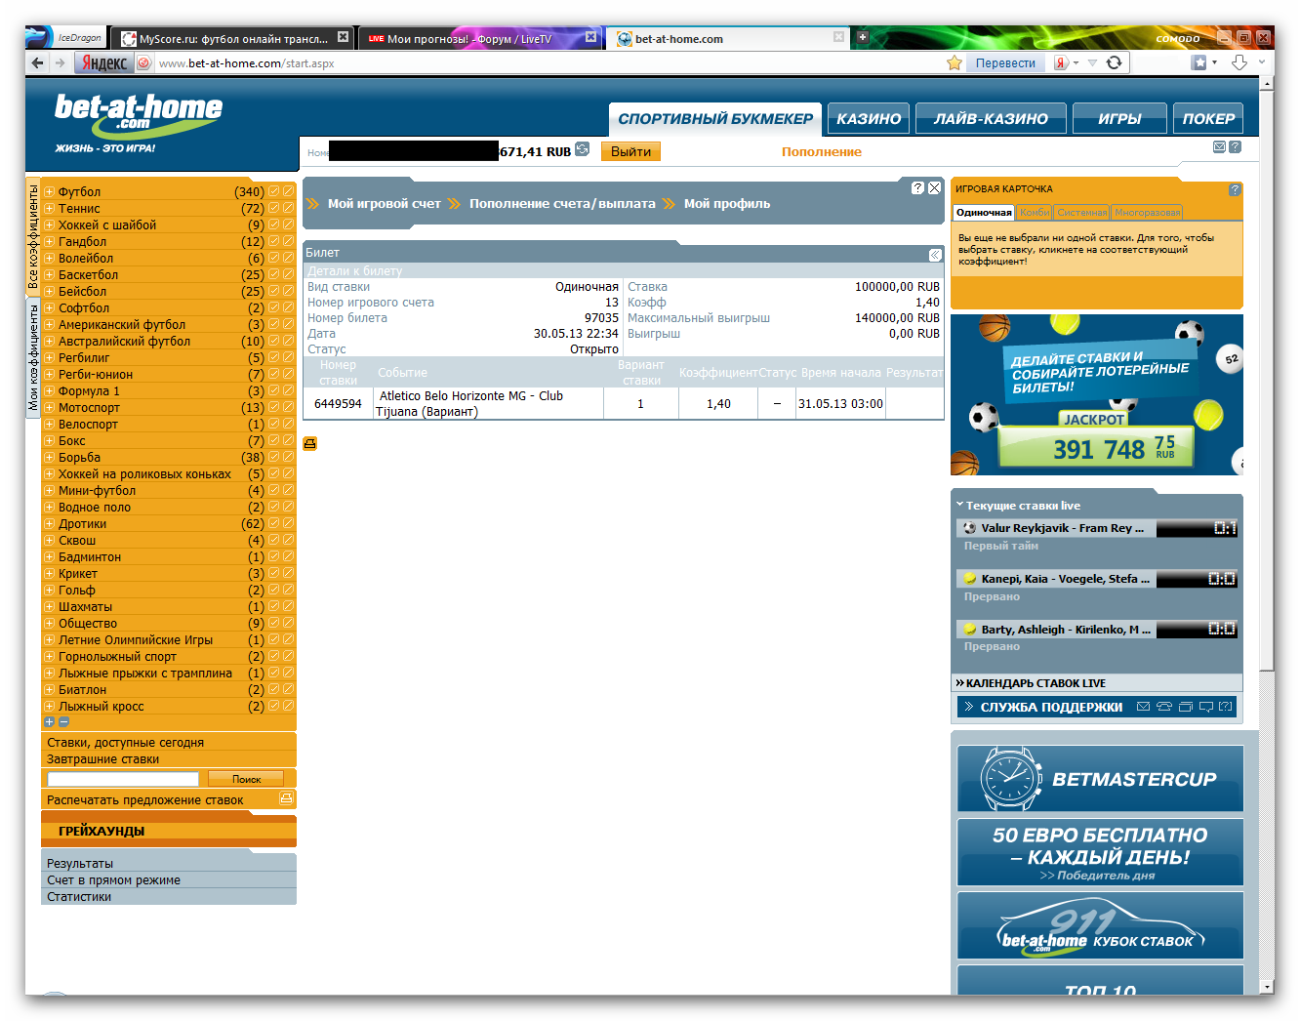Open the messages envelope icon below the top navigation
Screen dimensions: 1300x1021
pos(1219,147)
